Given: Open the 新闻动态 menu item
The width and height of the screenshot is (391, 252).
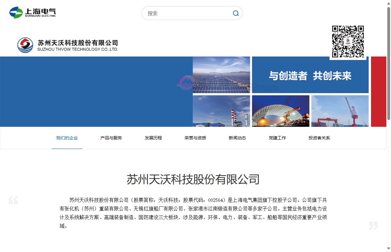Looking at the screenshot, I should click(237, 138).
